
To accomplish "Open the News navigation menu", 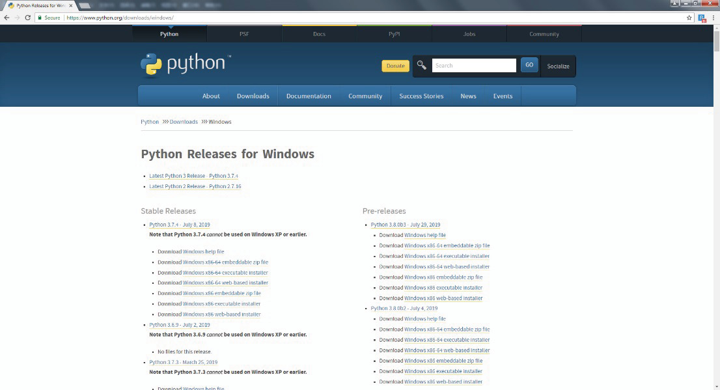I will 468,96.
